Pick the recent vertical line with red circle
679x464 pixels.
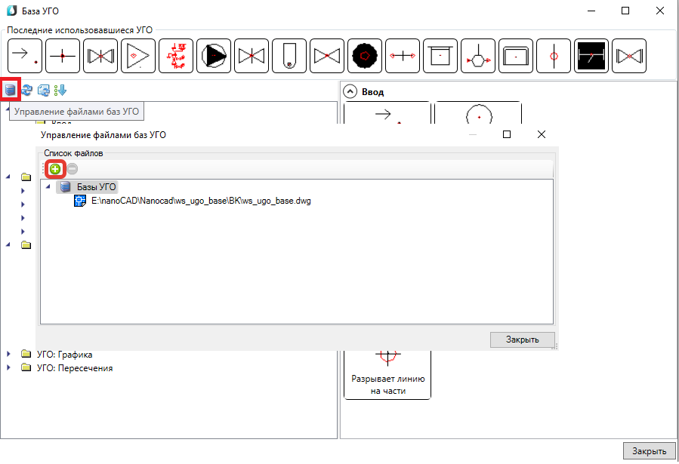[x=554, y=56]
